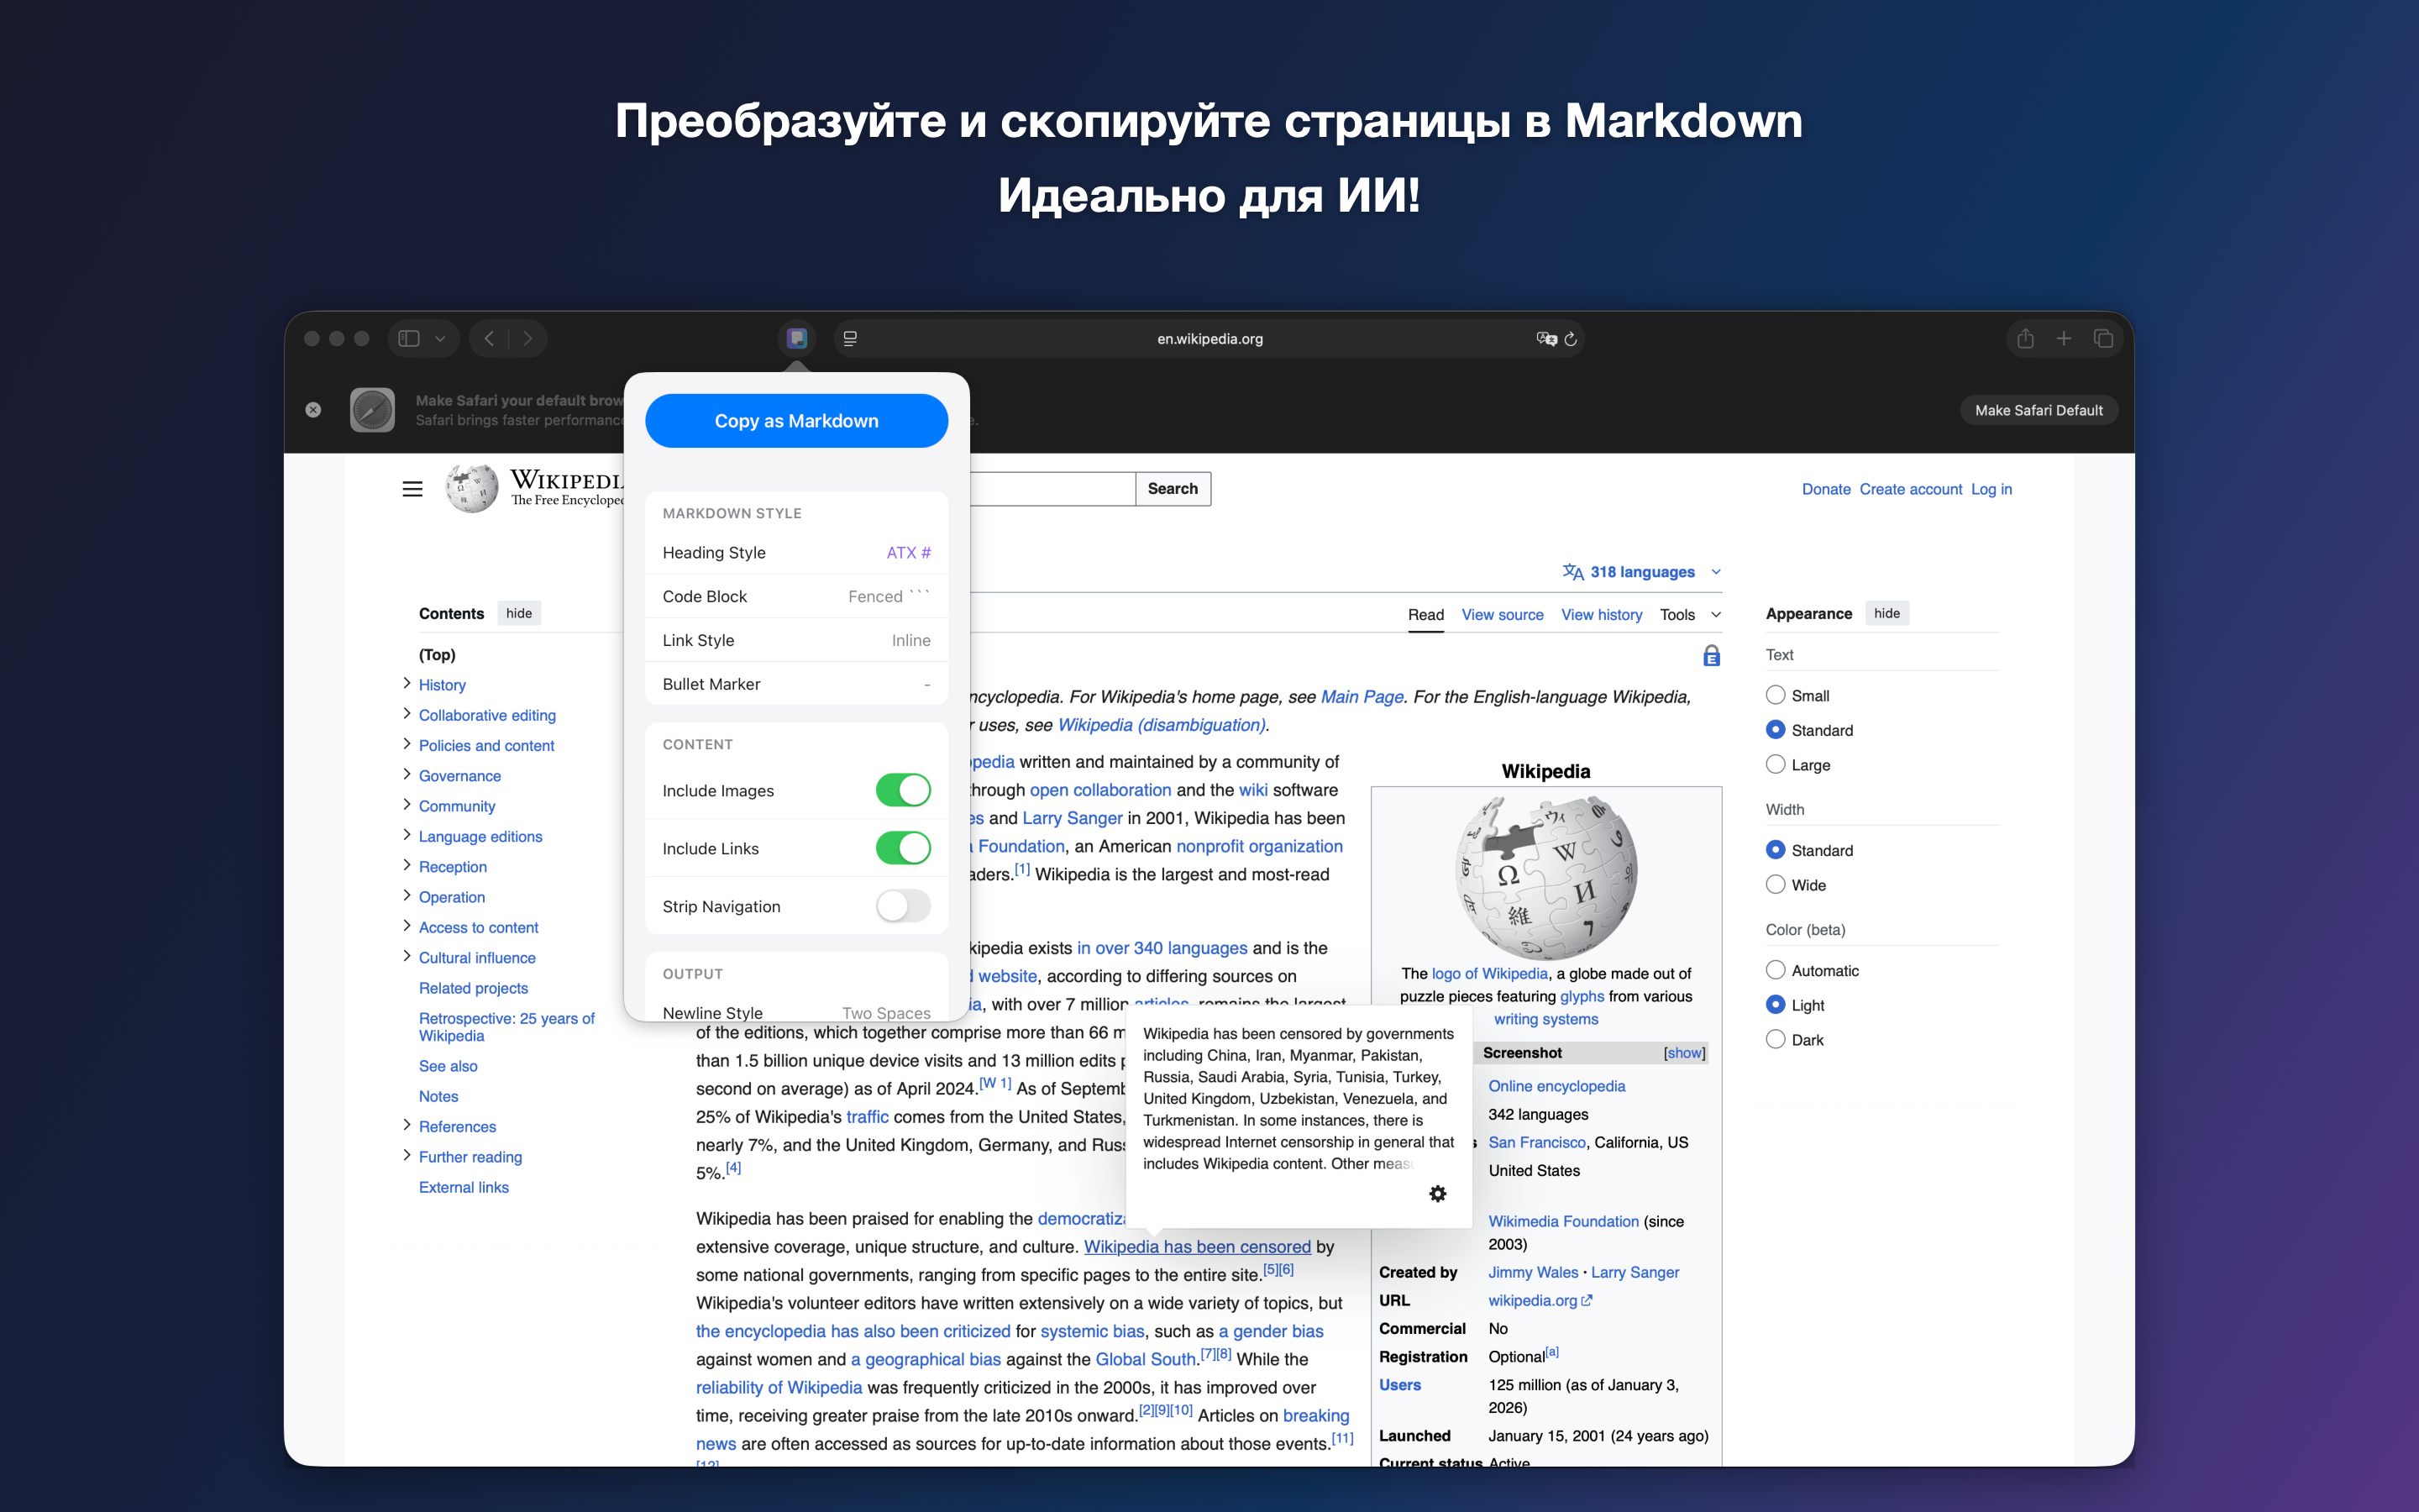Dismiss the Safari default browser banner
This screenshot has width=2419, height=1512.
[312, 410]
